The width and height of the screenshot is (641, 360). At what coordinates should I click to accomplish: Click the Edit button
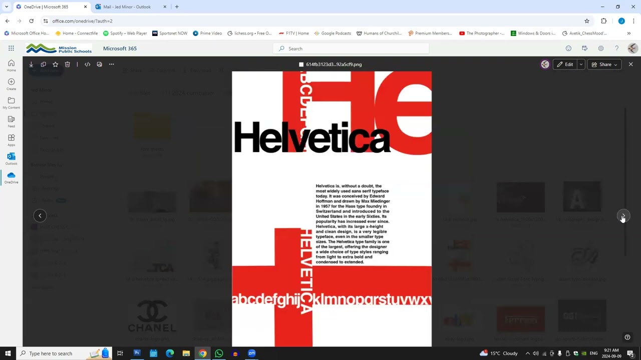click(x=565, y=64)
